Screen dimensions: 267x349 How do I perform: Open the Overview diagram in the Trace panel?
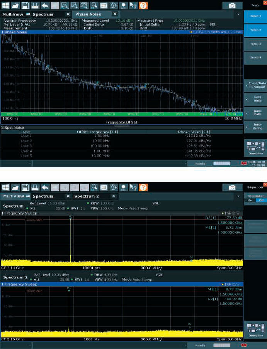coord(255,148)
